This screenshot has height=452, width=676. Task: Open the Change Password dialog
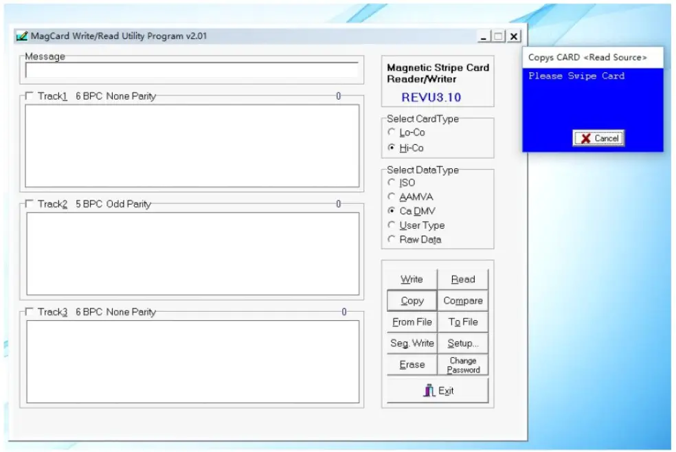[x=463, y=364]
